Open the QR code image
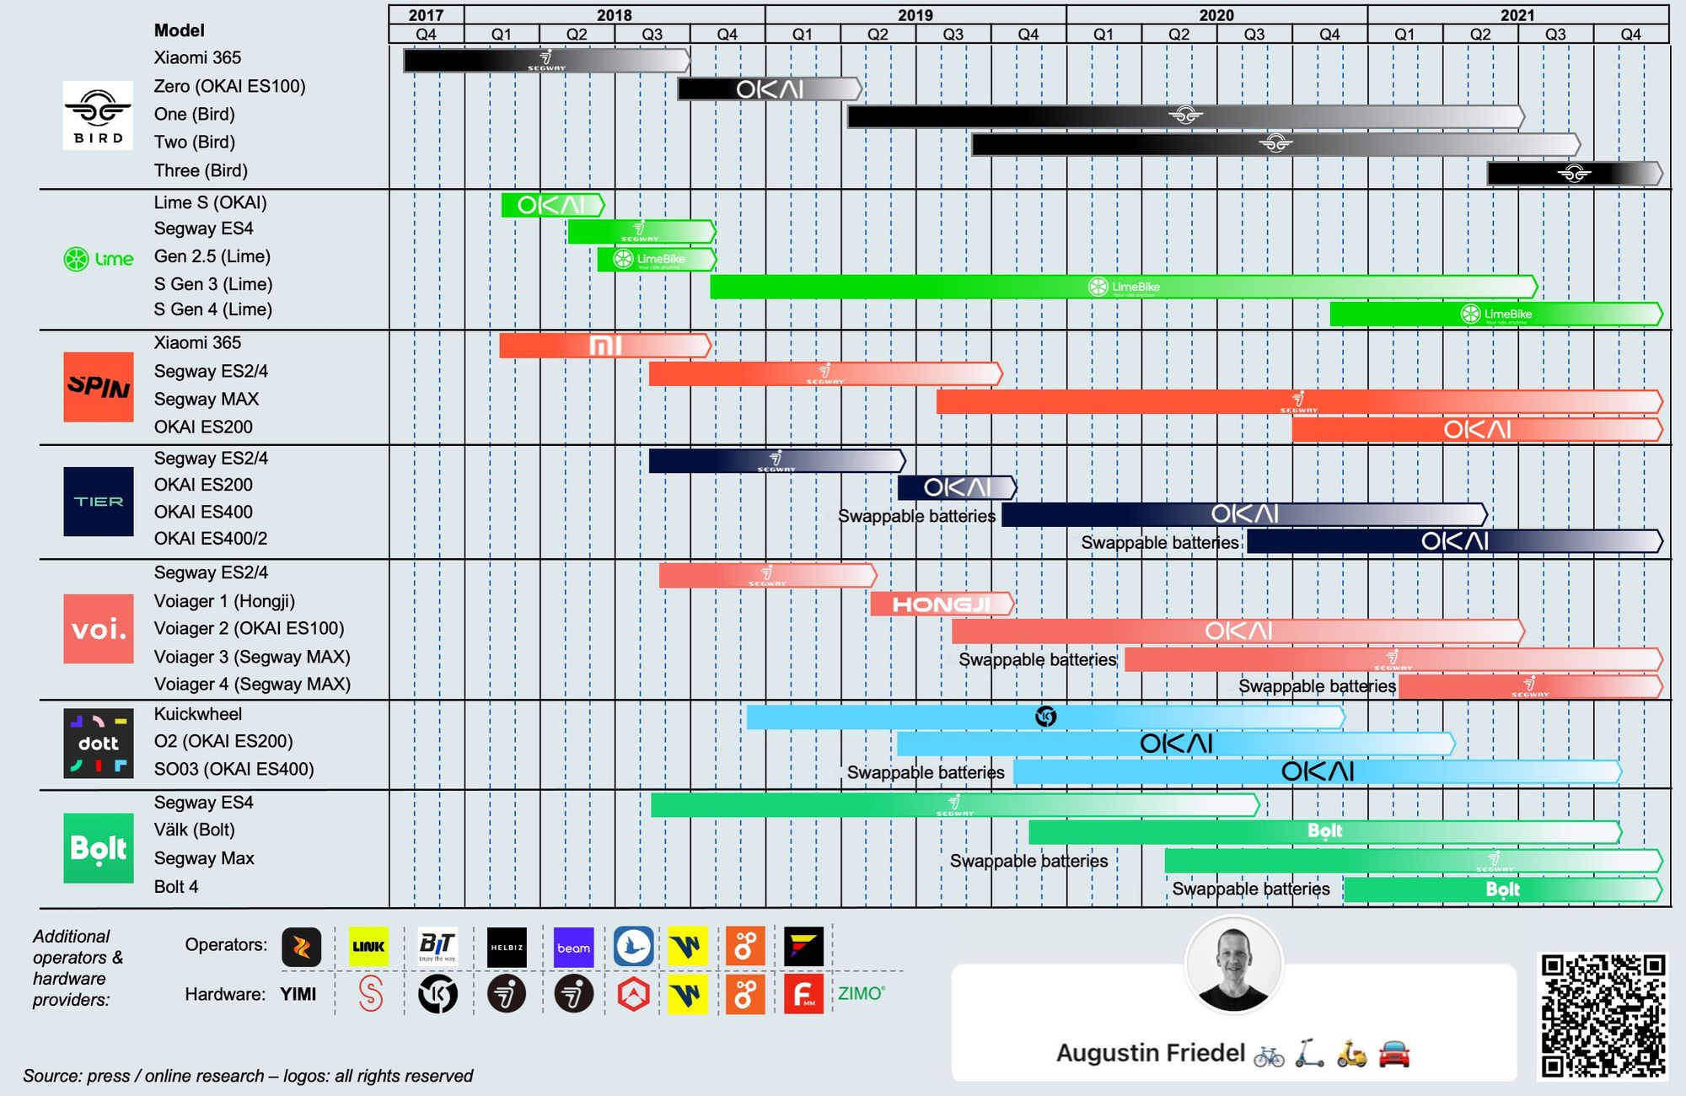 click(1604, 1015)
